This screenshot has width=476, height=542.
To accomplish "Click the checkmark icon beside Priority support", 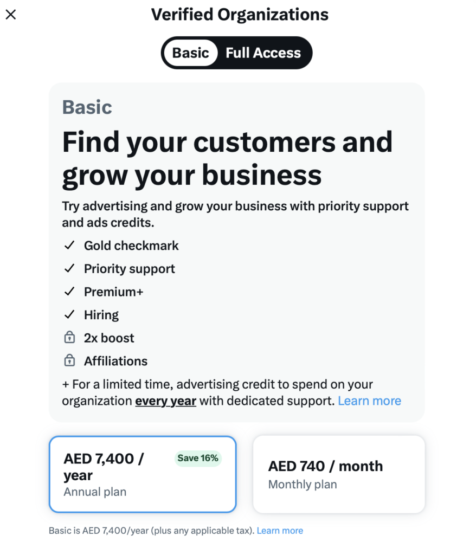I will tap(69, 269).
